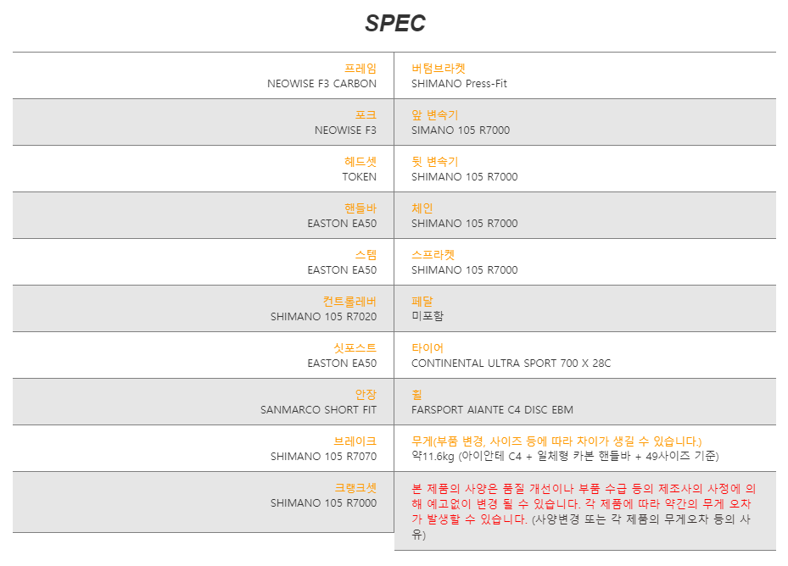Image resolution: width=788 pixels, height=566 pixels.
Task: Click the 뒷 변속기 label
Action: click(434, 162)
